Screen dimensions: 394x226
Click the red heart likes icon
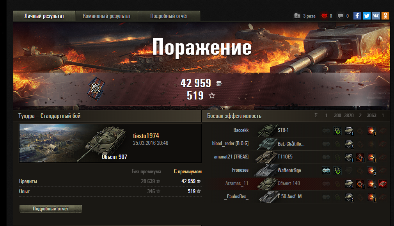click(324, 16)
